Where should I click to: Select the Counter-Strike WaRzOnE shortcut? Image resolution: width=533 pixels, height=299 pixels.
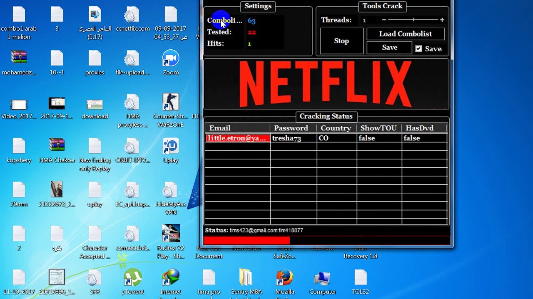171,111
